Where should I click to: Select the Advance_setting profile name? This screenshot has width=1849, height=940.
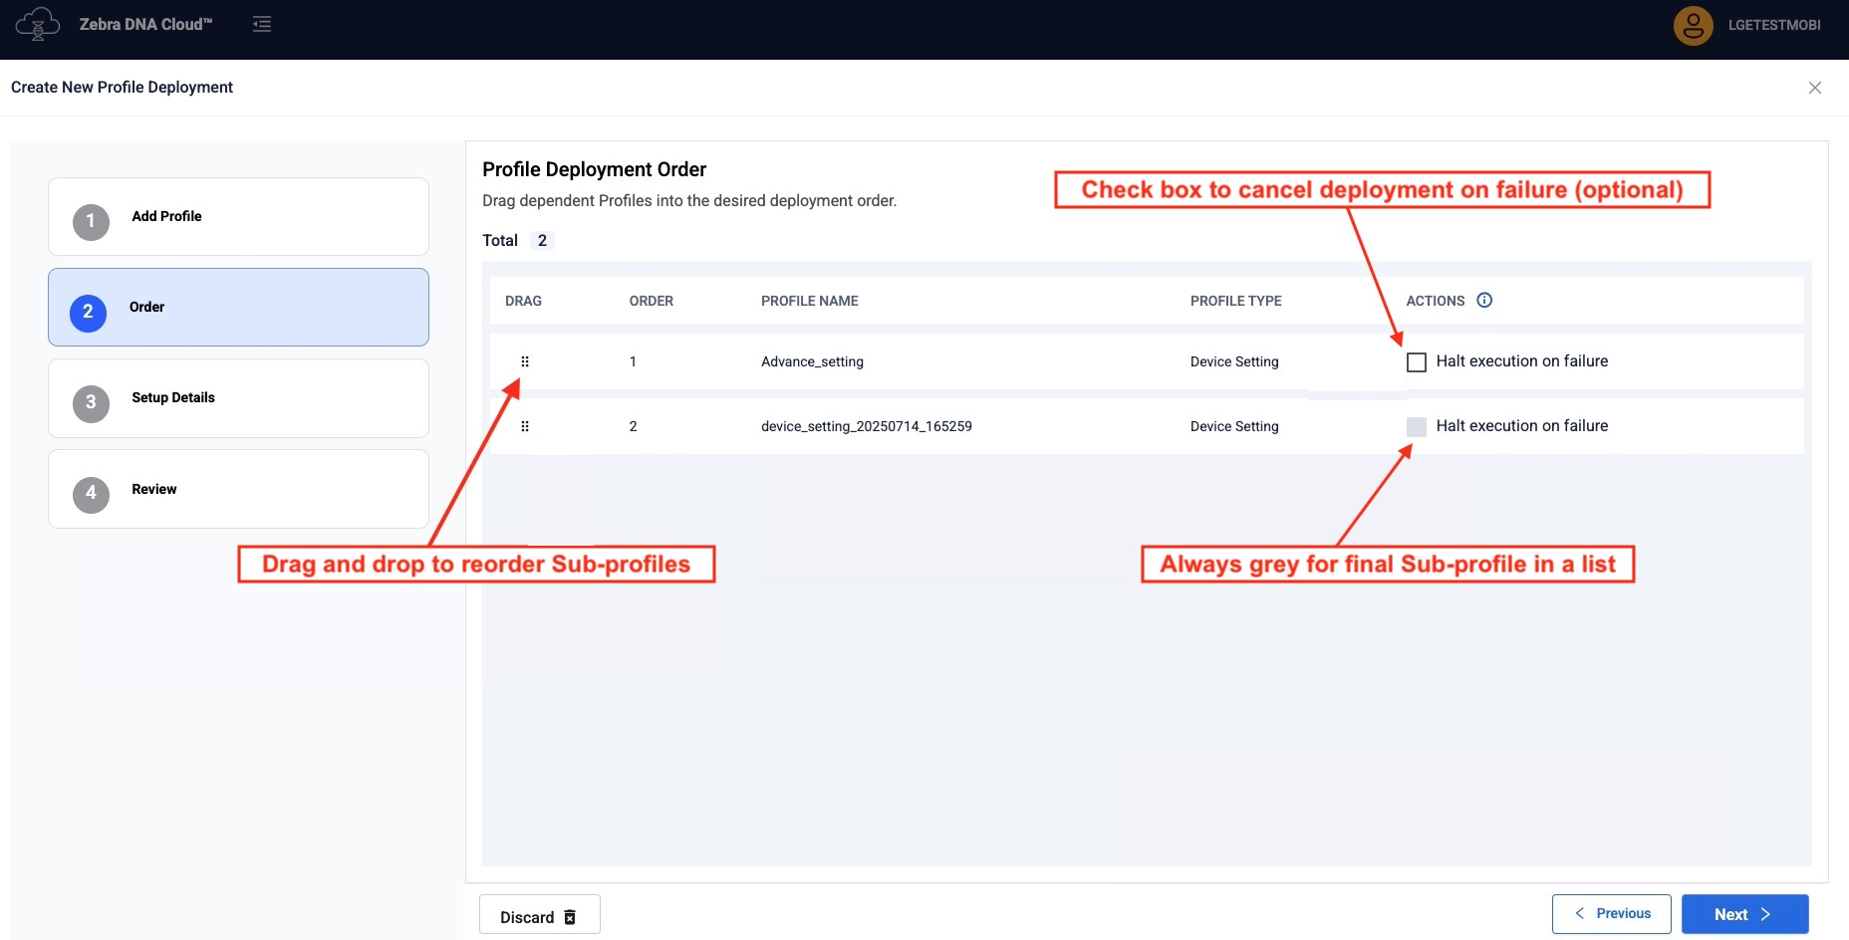click(x=812, y=362)
